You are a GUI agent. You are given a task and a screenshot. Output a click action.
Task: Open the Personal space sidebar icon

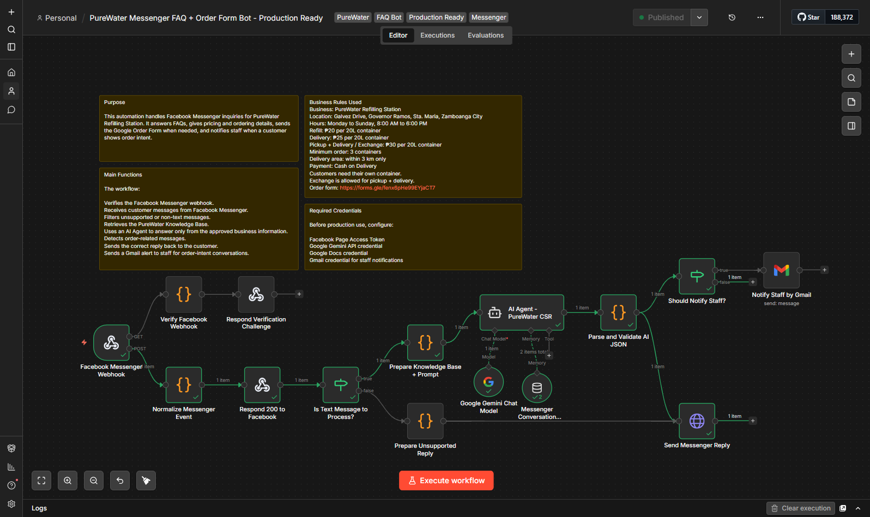click(x=11, y=91)
